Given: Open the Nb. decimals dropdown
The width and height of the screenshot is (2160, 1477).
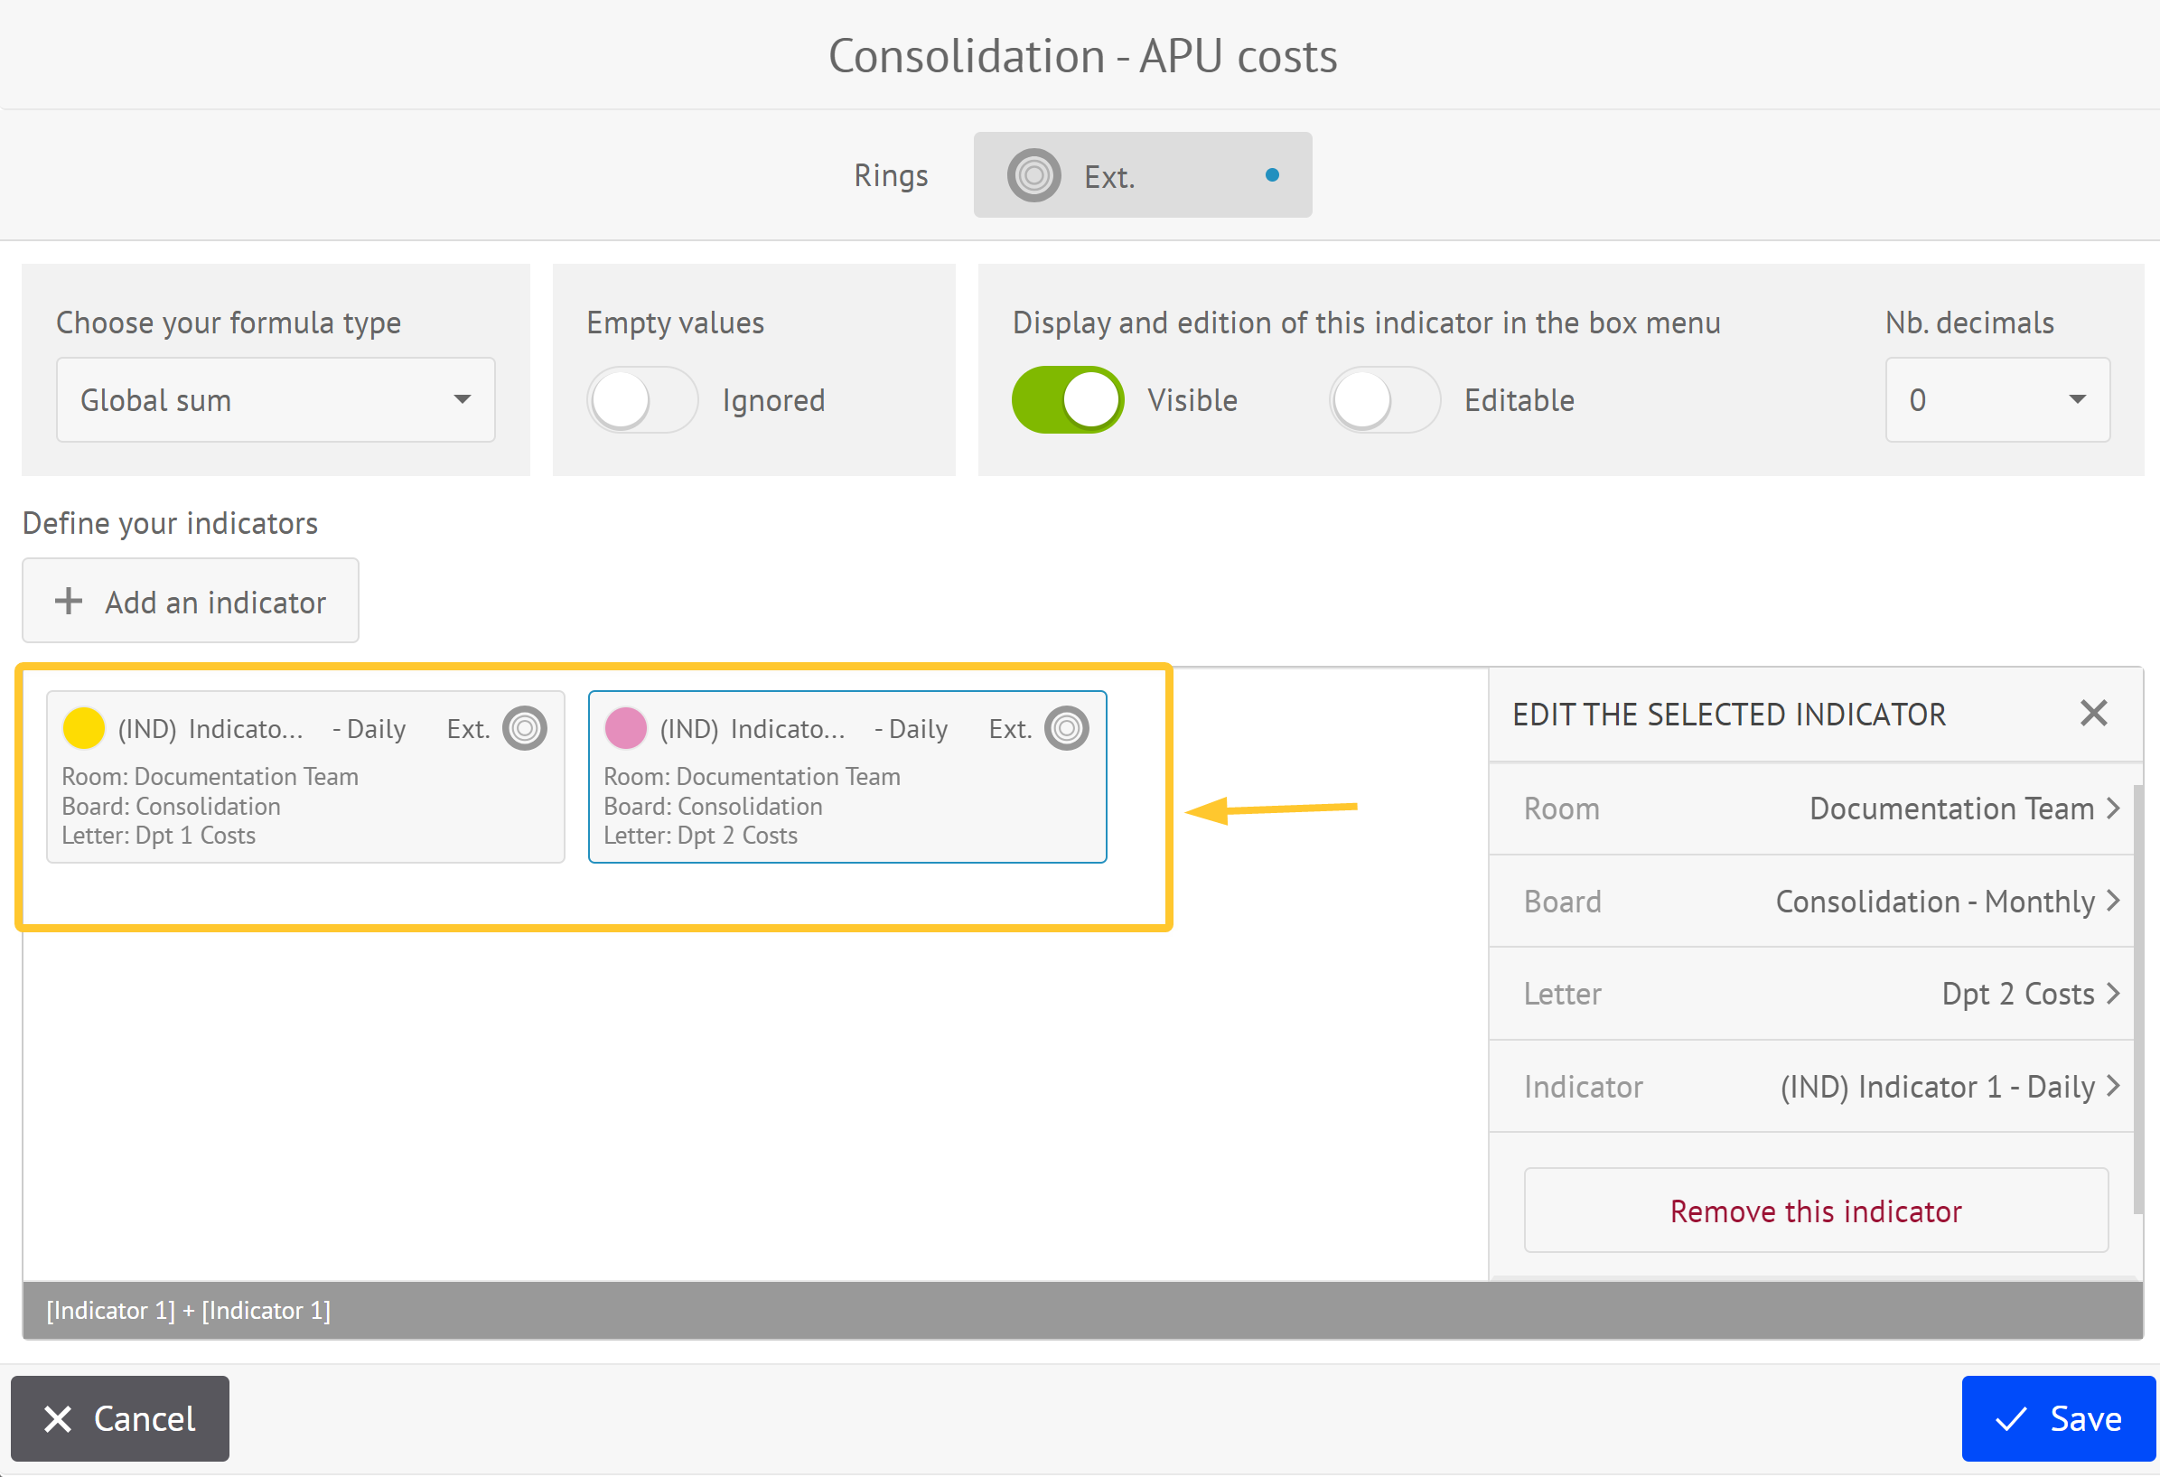Looking at the screenshot, I should 1997,399.
